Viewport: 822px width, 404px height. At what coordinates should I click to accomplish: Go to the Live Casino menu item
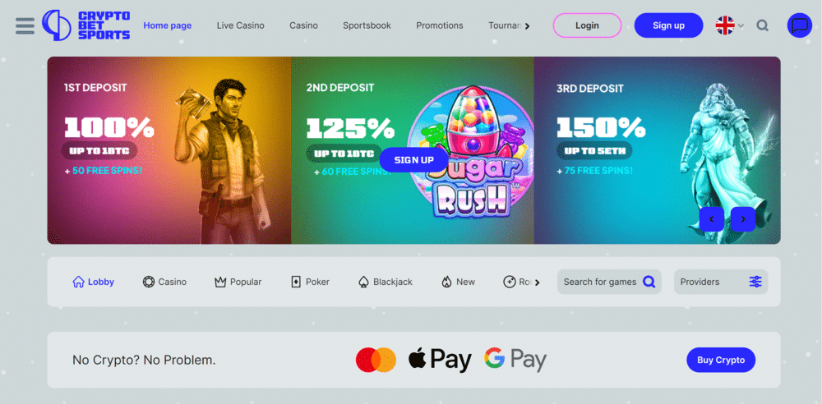(241, 25)
